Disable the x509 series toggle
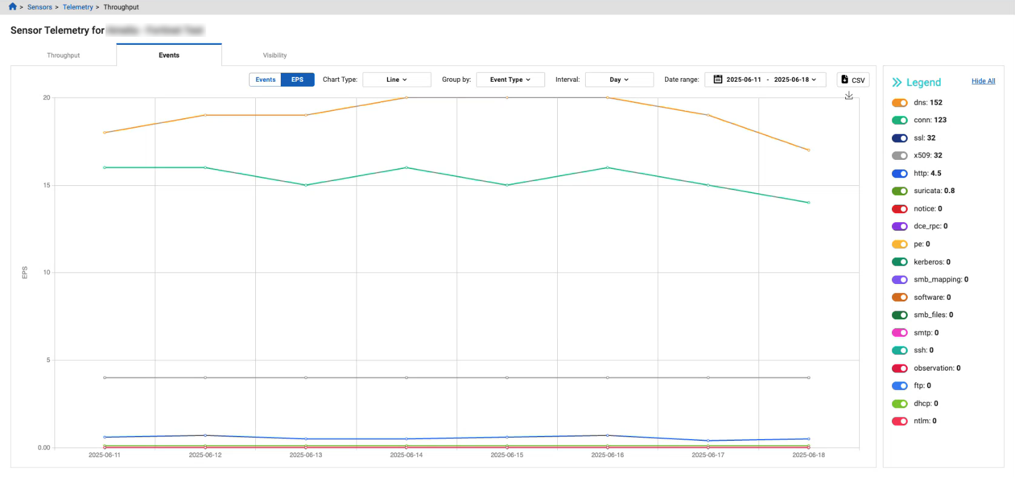Viewport: 1015px width, 479px height. (900, 156)
